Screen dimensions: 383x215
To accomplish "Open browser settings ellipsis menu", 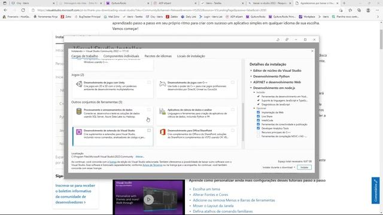I will [x=378, y=10].
